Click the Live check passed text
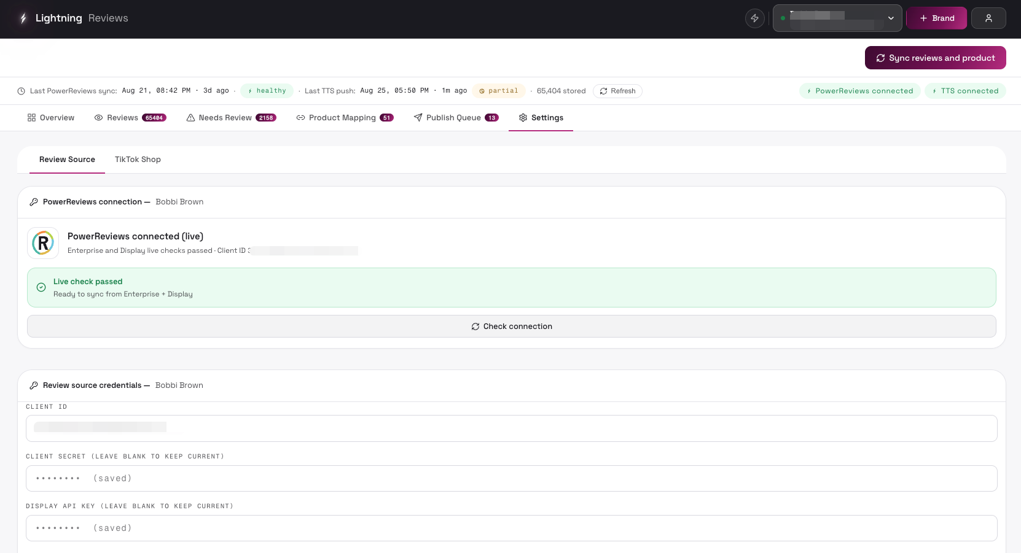 (88, 282)
